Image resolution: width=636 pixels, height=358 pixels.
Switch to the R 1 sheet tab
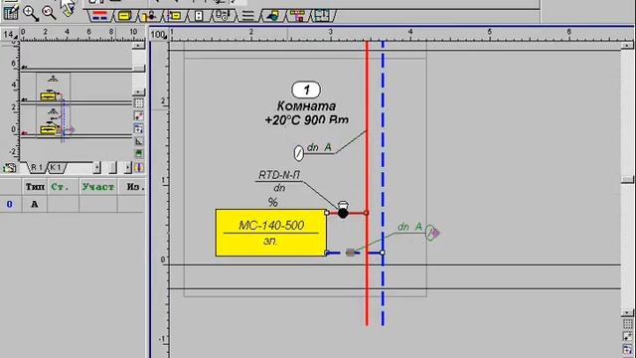pyautogui.click(x=37, y=167)
